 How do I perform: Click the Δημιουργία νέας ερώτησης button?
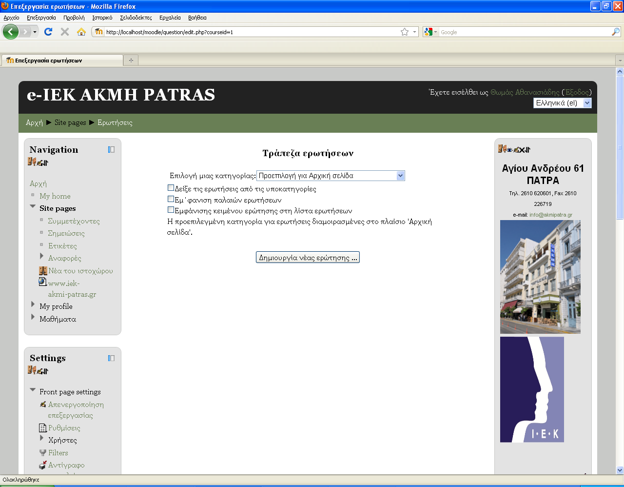(308, 257)
